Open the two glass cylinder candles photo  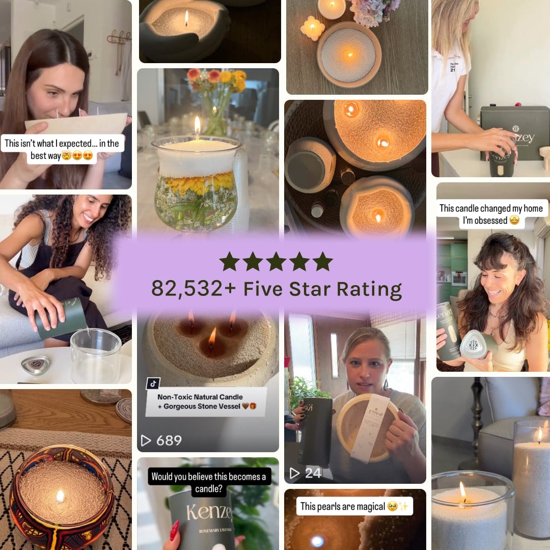[491, 463]
